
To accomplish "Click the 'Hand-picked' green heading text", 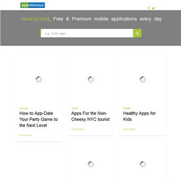I will 35,19.
